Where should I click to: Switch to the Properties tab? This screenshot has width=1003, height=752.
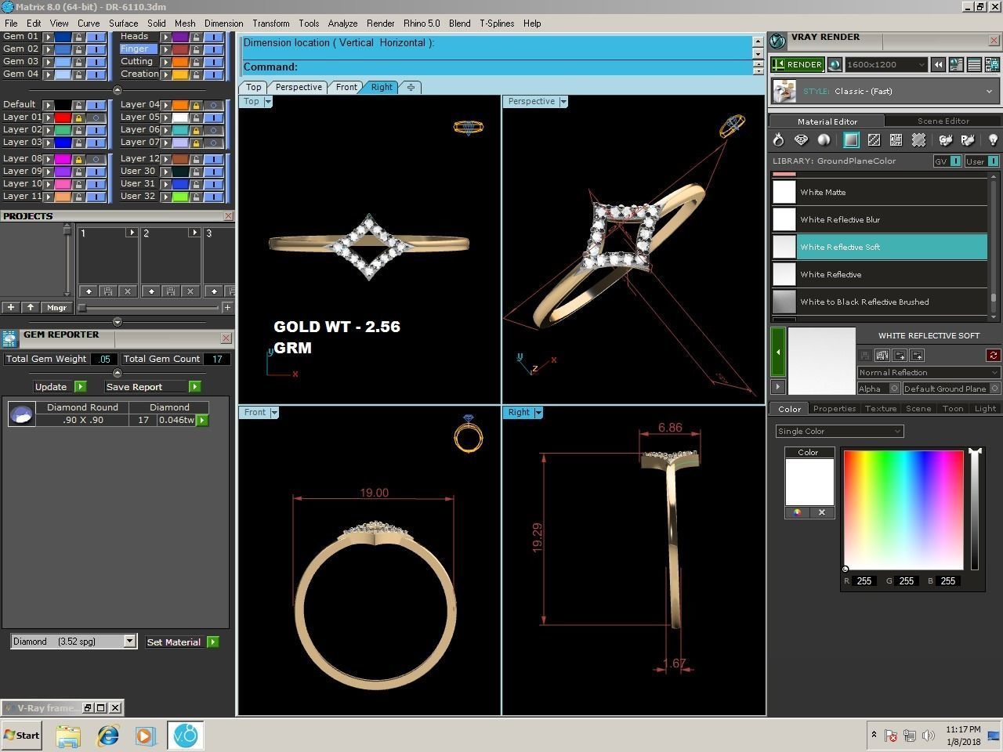834,408
